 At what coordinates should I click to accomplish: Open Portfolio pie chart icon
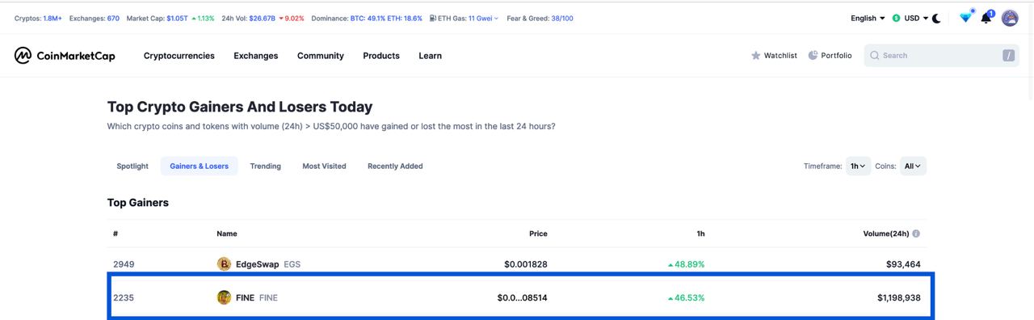(x=813, y=55)
